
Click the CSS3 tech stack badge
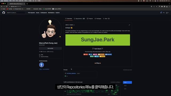(90, 54)
